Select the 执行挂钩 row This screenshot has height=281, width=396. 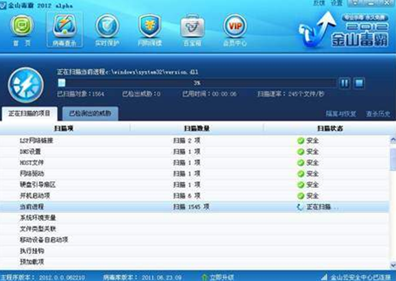195,251
